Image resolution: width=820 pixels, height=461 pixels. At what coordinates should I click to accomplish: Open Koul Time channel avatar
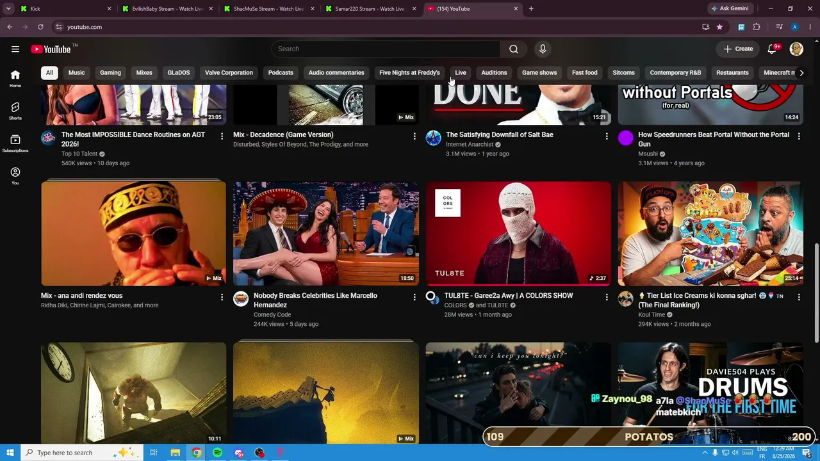626,298
